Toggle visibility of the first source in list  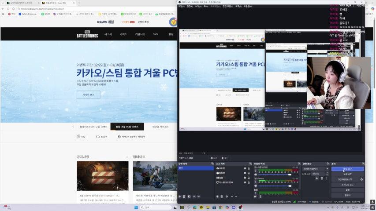tap(245, 168)
